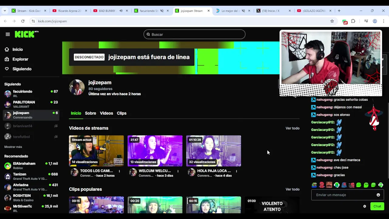
Task: Click the kick.com/jojizepam address bar
Action: pos(53,21)
